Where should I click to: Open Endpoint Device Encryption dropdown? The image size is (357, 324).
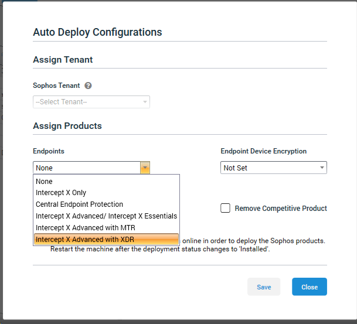coord(274,168)
